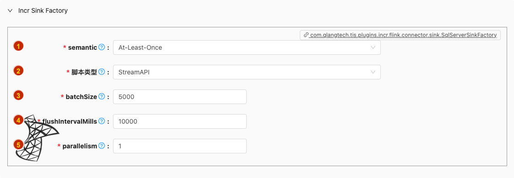Click the SQL Server logo image
514x178 pixels.
pos(37,138)
